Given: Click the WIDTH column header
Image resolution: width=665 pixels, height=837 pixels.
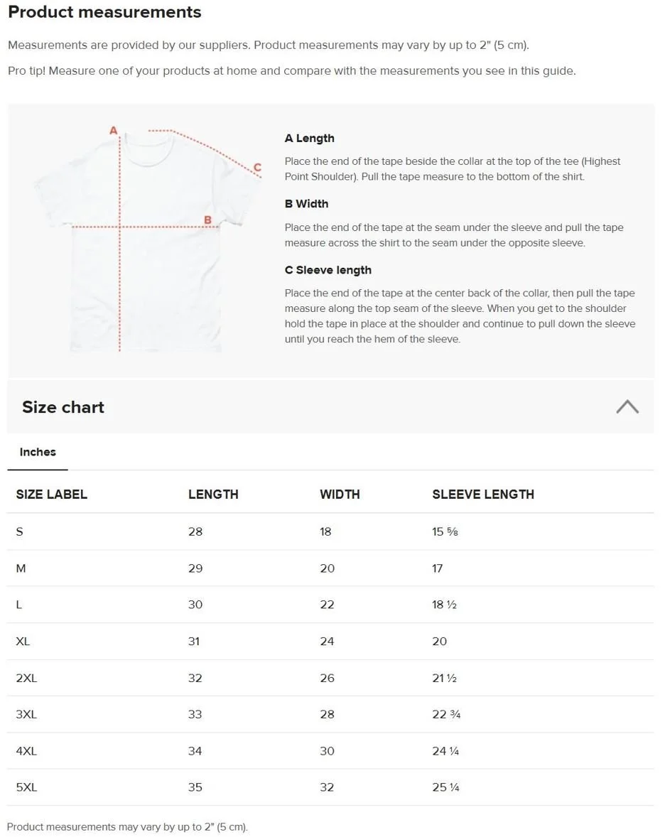Looking at the screenshot, I should point(340,495).
